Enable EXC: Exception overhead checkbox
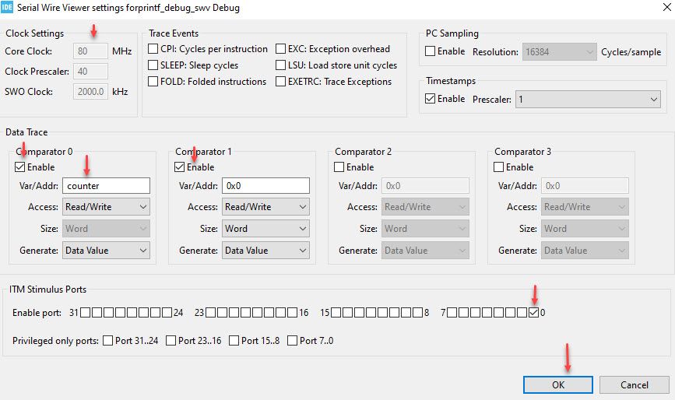The height and width of the screenshot is (400, 675). (x=281, y=48)
